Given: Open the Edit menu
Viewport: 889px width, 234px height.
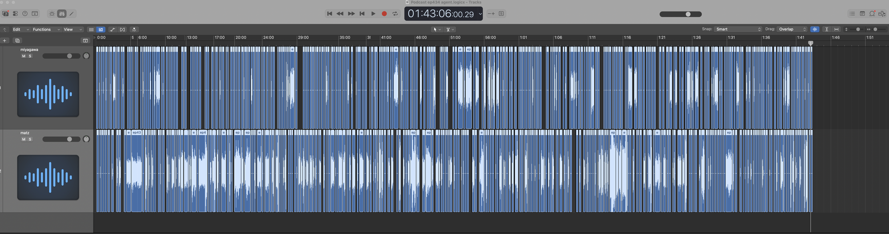Looking at the screenshot, I should coord(21,30).
